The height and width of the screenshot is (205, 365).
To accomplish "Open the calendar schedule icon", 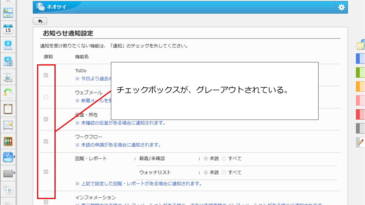I will pyautogui.click(x=8, y=29).
